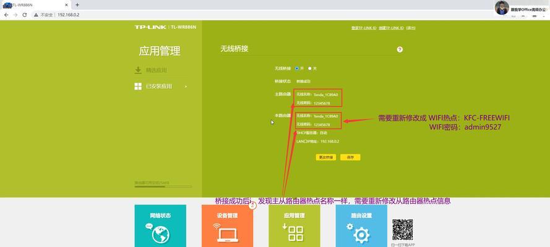Open the 网络状态 tile
The height and width of the screenshot is (247, 550).
pos(160,225)
